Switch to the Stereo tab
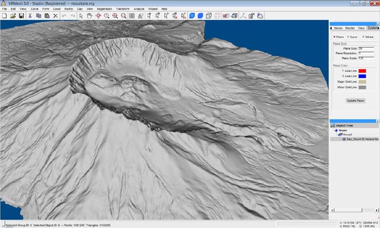The image size is (380, 228). [x=338, y=28]
